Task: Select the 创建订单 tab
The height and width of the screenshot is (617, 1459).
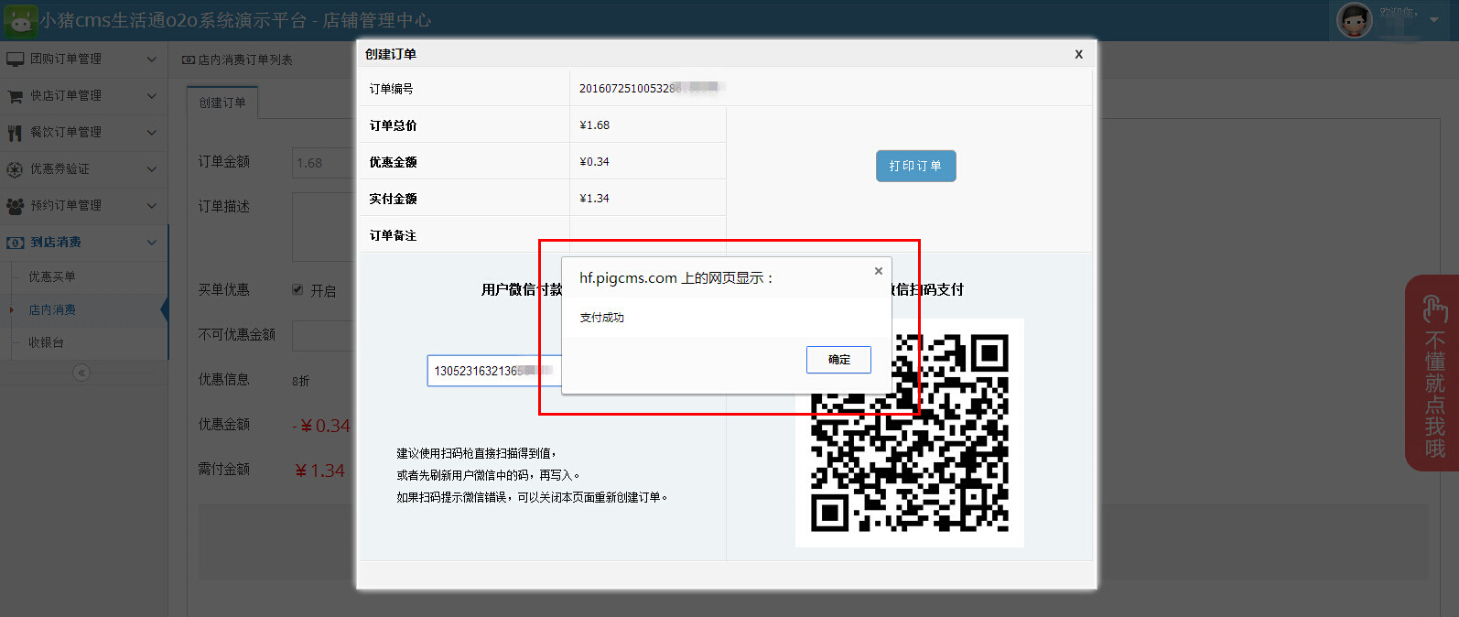Action: coord(222,103)
